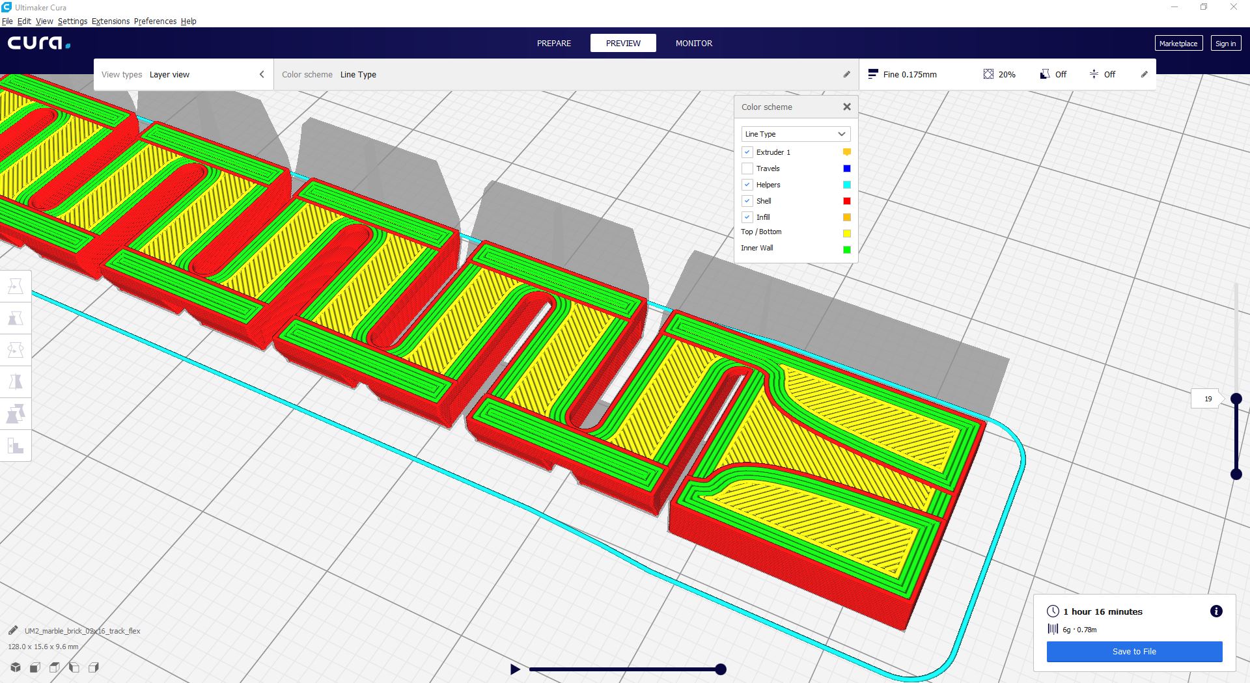Screen dimensions: 1250x683
Task: Switch to 3D perspective view cube icon
Action: tap(16, 667)
